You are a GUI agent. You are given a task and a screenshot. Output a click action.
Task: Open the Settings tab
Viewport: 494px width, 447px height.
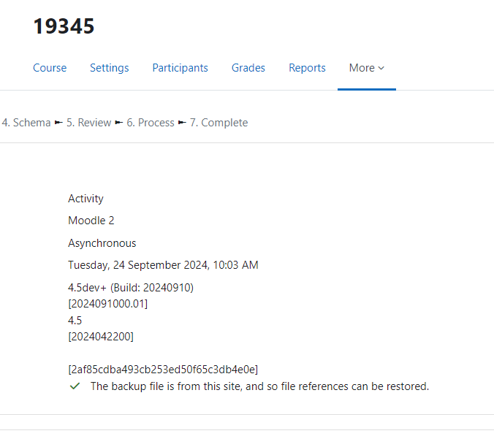(x=110, y=68)
